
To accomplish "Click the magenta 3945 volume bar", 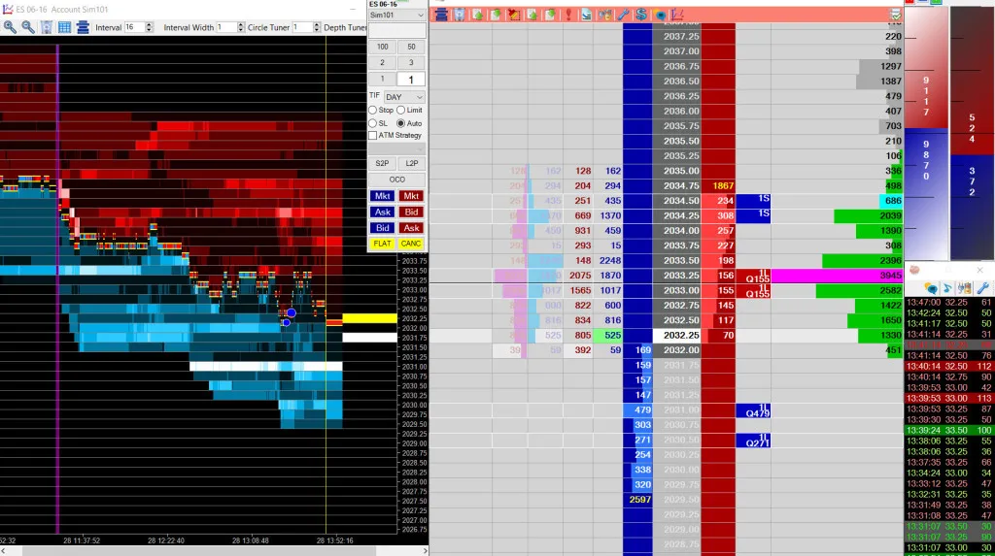I will pos(837,276).
